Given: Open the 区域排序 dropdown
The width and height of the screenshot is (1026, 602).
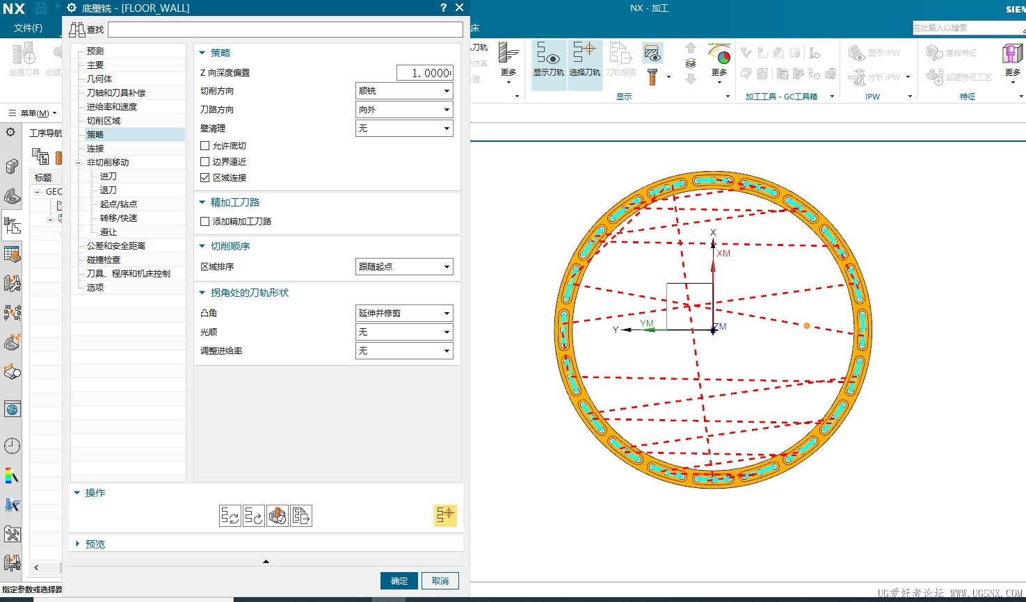Looking at the screenshot, I should [404, 267].
